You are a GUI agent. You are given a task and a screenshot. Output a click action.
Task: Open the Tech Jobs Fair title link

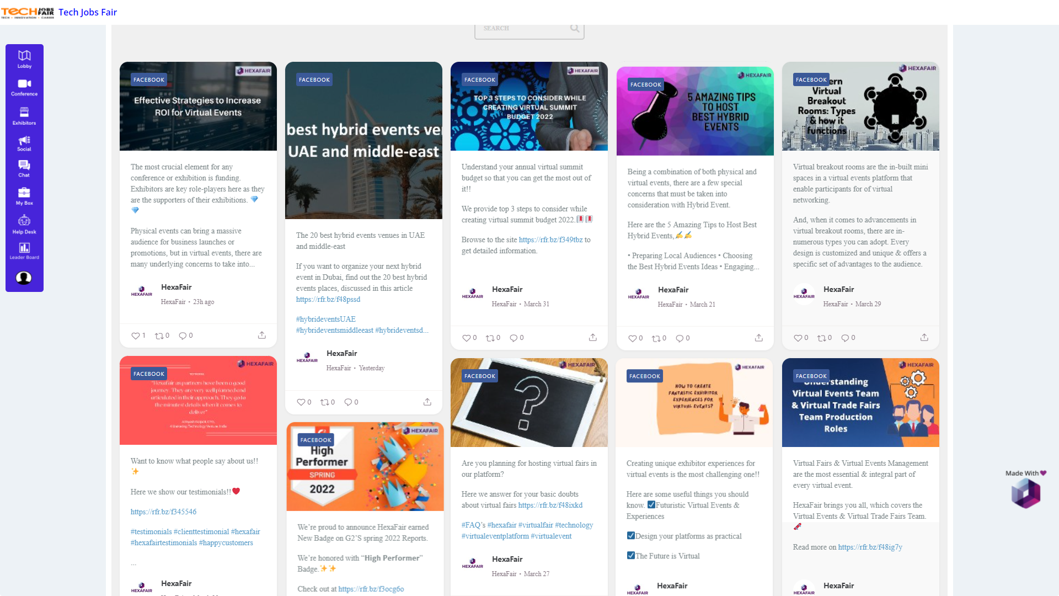[88, 12]
